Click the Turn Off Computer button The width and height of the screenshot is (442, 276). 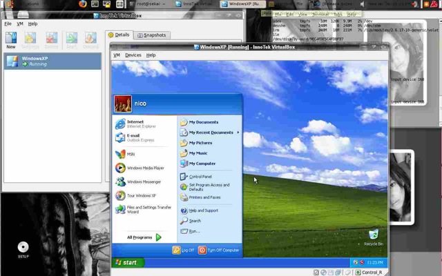tap(219, 250)
